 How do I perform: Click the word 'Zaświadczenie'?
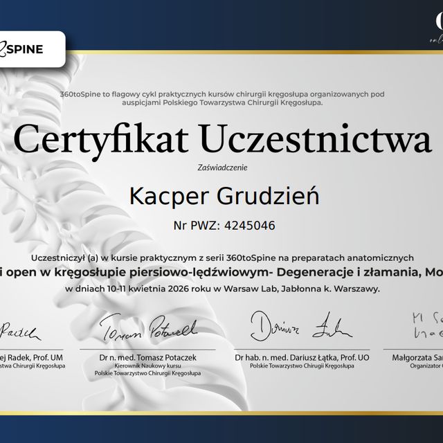pos(222,168)
